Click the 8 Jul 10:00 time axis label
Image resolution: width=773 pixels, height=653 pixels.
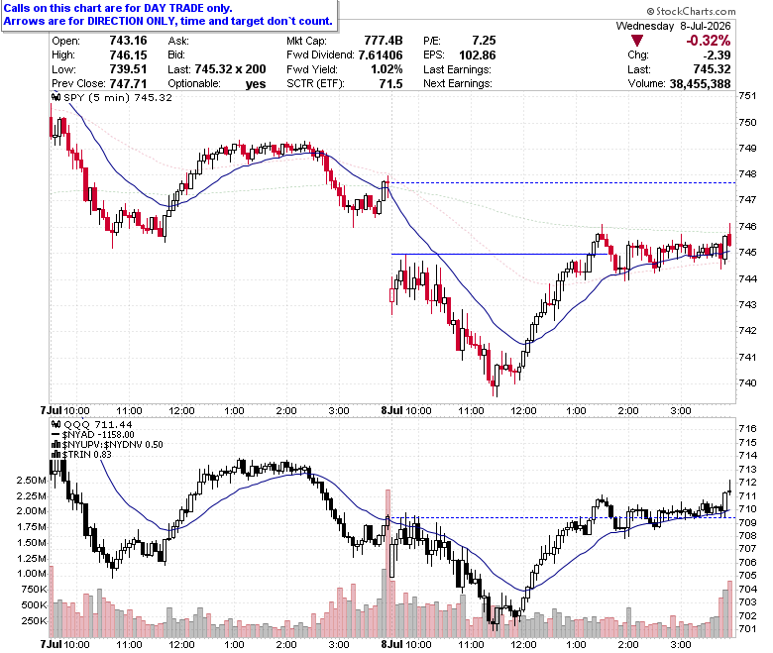(405, 410)
